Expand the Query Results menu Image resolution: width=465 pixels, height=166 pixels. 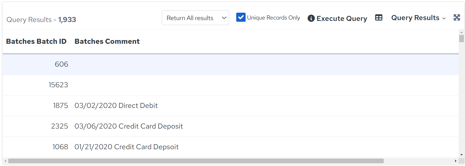click(418, 18)
